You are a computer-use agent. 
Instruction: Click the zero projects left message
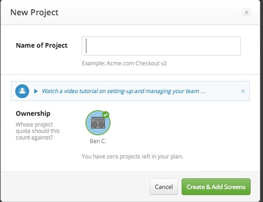point(132,157)
